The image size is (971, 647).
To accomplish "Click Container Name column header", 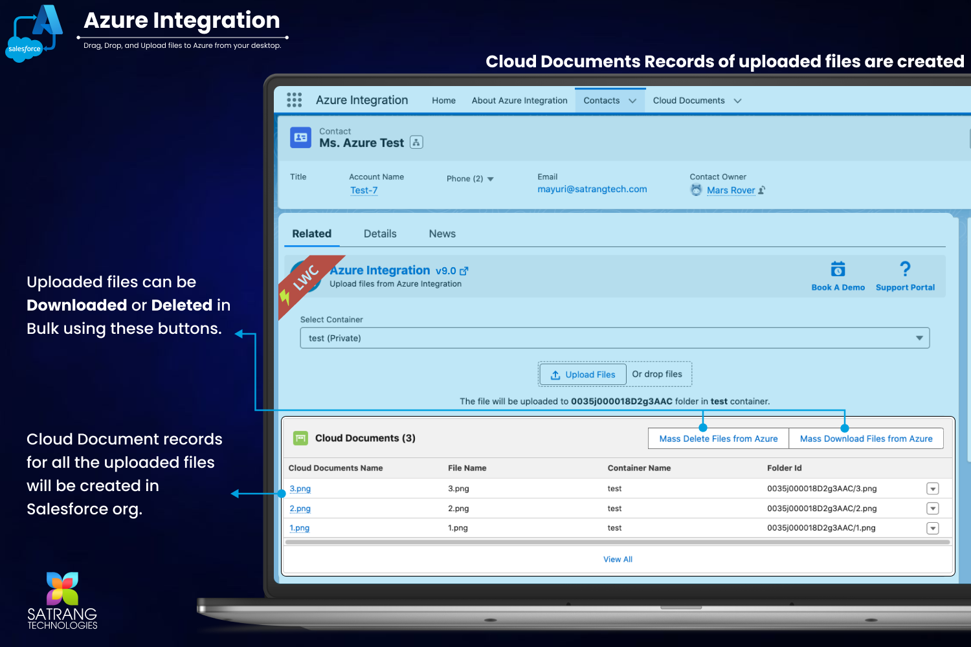I will (639, 468).
